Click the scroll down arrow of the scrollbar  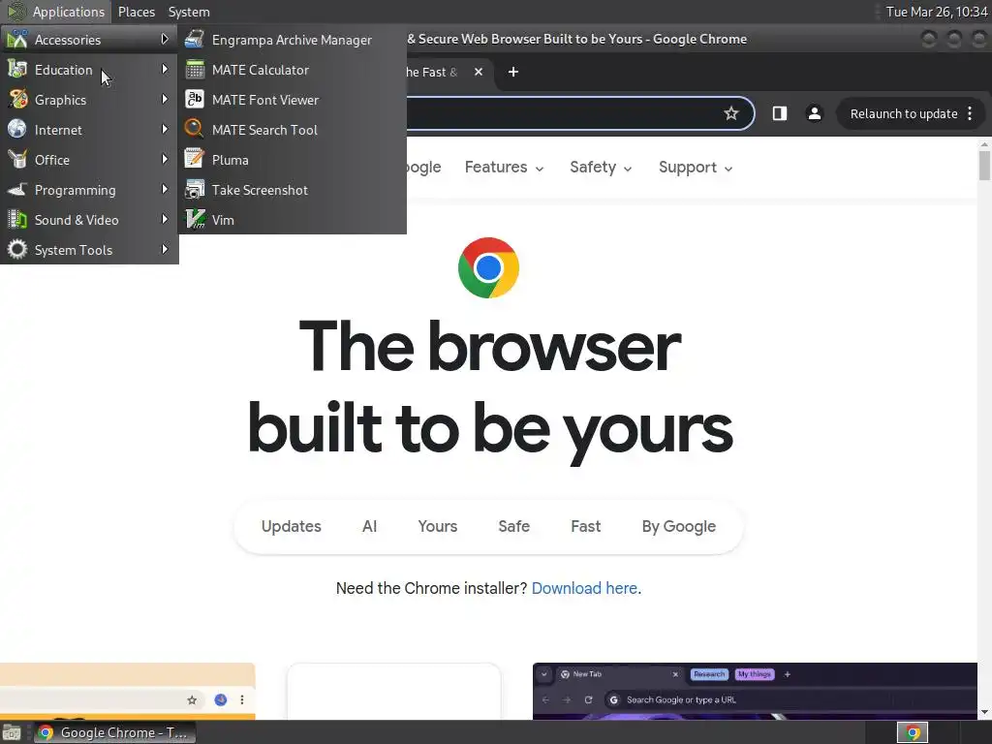[984, 712]
